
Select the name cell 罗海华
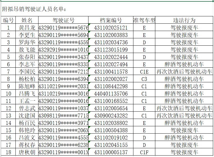coord(27,42)
